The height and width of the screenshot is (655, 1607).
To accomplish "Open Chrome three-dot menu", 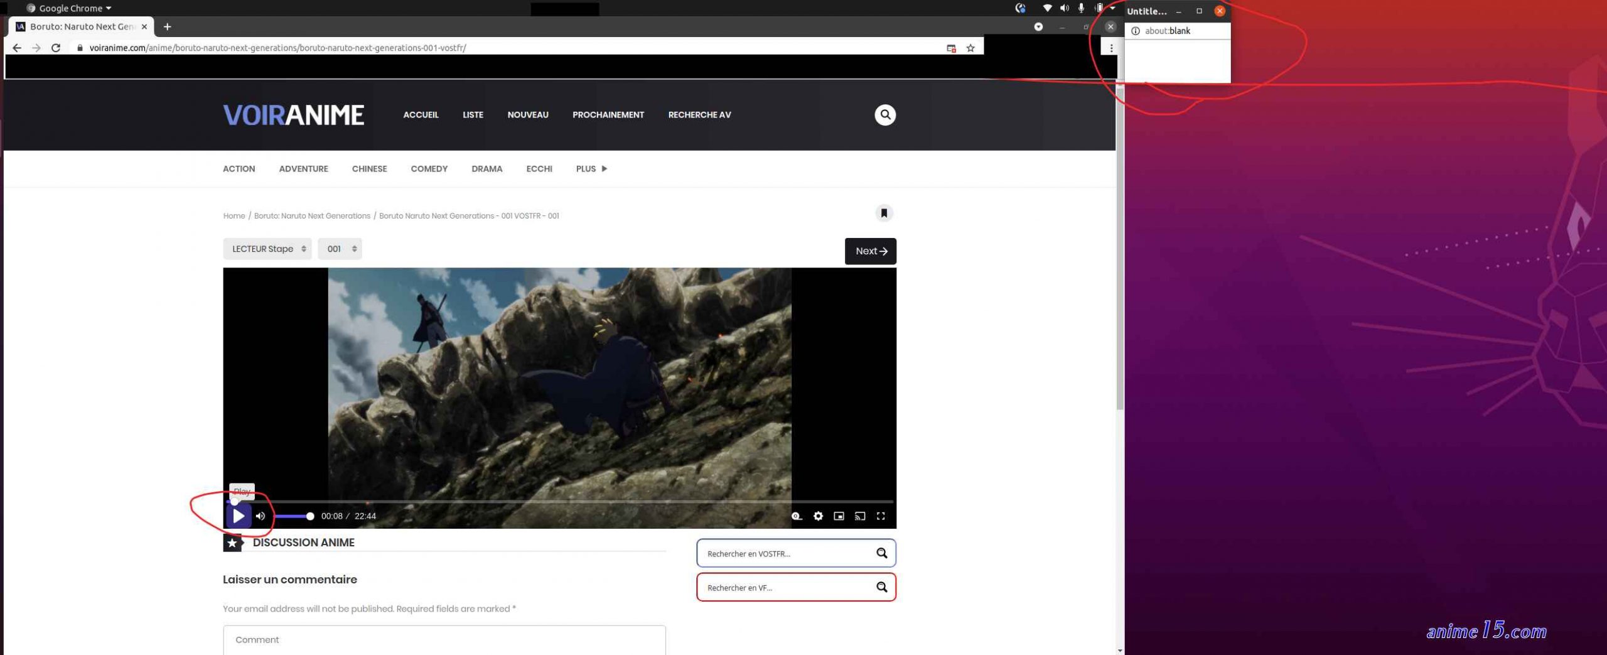I will coord(1111,48).
